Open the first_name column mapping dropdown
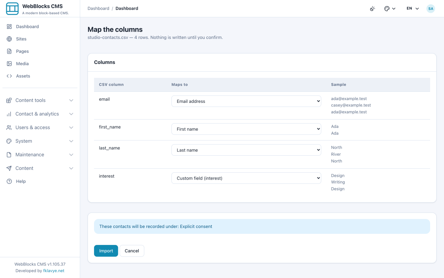Image resolution: width=444 pixels, height=278 pixels. tap(246, 129)
